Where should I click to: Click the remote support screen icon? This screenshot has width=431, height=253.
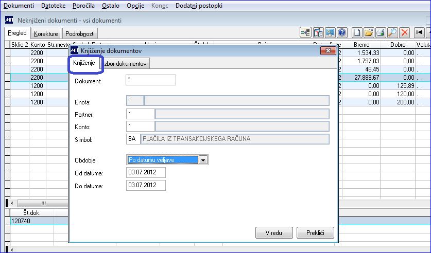click(x=330, y=33)
